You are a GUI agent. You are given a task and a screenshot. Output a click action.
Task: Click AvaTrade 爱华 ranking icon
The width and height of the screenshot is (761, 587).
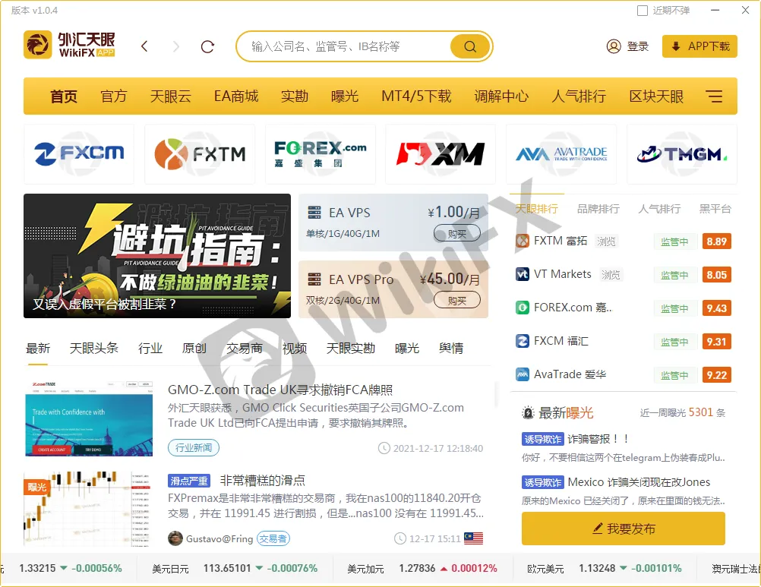[523, 374]
